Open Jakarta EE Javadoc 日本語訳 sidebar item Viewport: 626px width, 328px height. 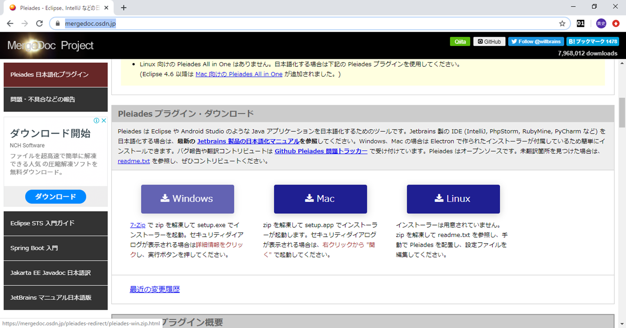point(56,273)
